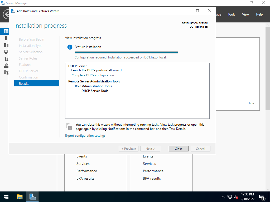Viewport: 270px width, 202px height.
Task: Click Services in the left role tile
Action: 83,164
